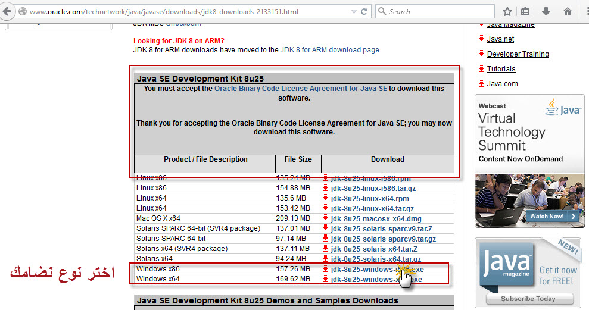Select the '169.62 MB' file size cell

point(293,279)
